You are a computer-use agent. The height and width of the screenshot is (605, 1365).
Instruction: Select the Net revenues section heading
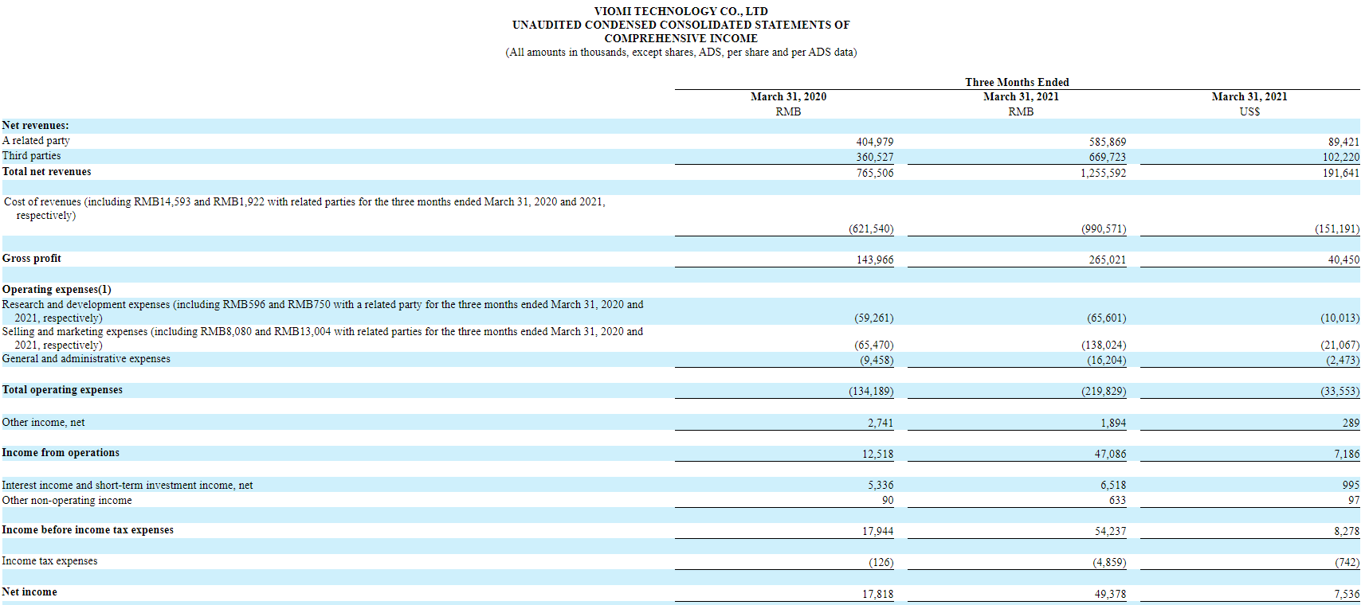[35, 126]
